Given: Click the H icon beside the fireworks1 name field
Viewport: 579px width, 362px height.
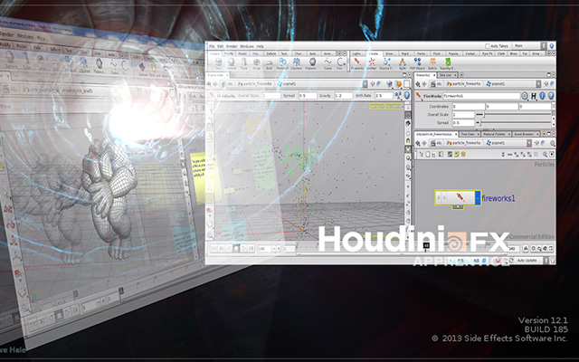Looking at the screenshot, I should tap(534, 96).
